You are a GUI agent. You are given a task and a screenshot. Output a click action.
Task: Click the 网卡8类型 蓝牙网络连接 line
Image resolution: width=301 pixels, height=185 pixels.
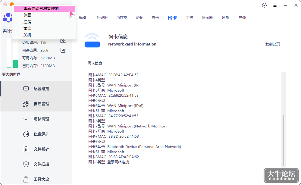pyautogui.click(x=109, y=162)
